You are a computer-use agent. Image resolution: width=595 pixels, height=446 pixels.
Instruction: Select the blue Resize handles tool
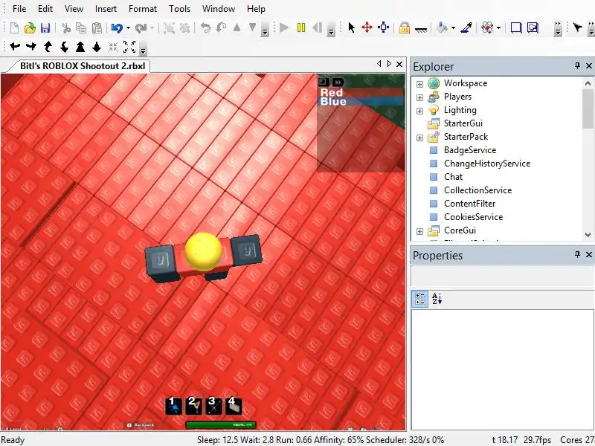pyautogui.click(x=384, y=28)
